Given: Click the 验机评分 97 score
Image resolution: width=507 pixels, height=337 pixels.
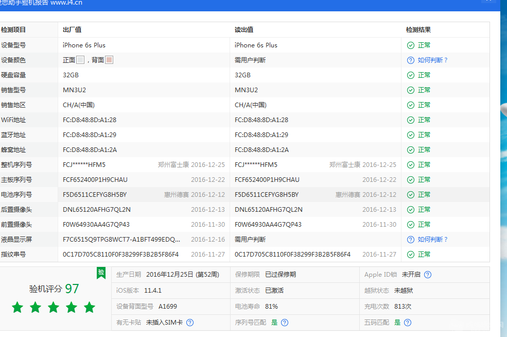Looking at the screenshot, I should click(54, 289).
